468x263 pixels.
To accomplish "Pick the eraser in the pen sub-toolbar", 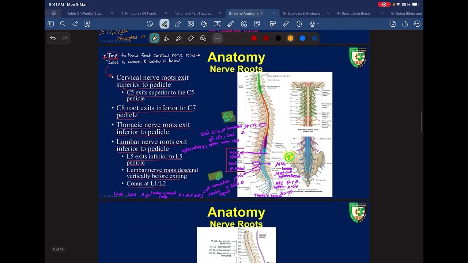I will click(191, 38).
